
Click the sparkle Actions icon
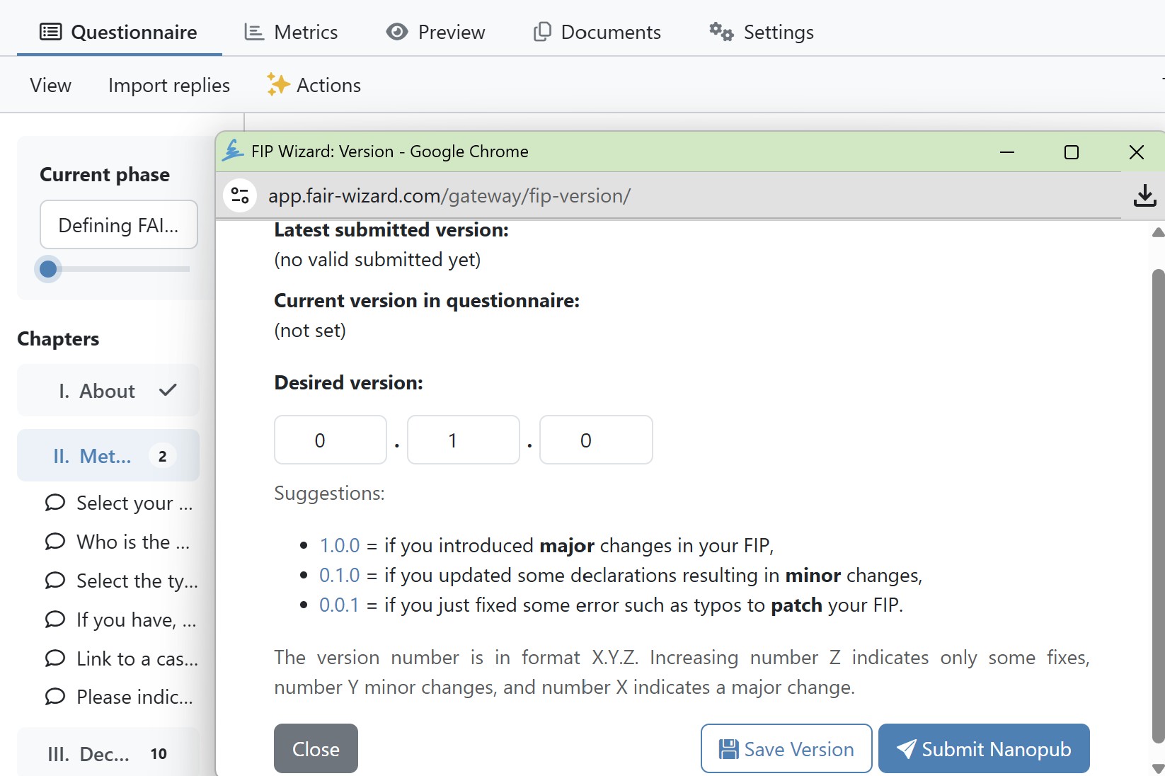(277, 85)
